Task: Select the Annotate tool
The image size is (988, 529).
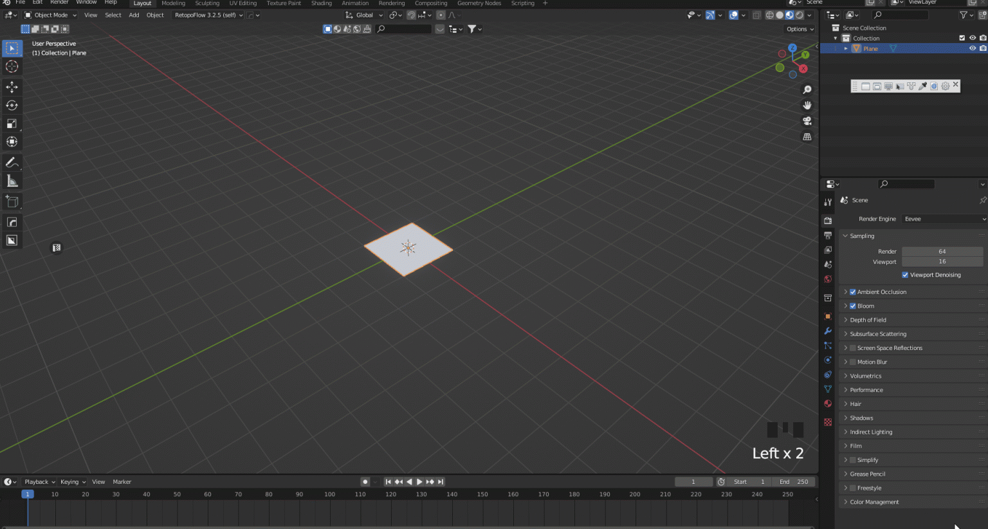Action: pyautogui.click(x=12, y=162)
